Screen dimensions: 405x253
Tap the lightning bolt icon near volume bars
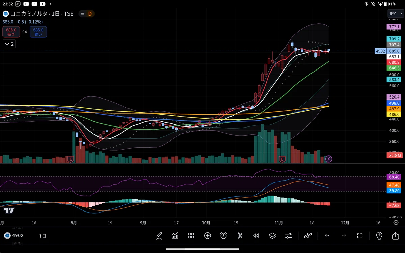pyautogui.click(x=329, y=159)
